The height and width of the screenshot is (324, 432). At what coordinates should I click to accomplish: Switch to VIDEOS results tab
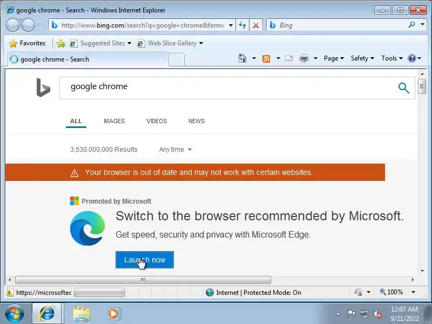pyautogui.click(x=157, y=121)
